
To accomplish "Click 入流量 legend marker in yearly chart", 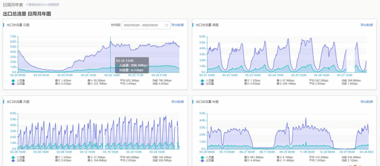I will click(203, 157).
